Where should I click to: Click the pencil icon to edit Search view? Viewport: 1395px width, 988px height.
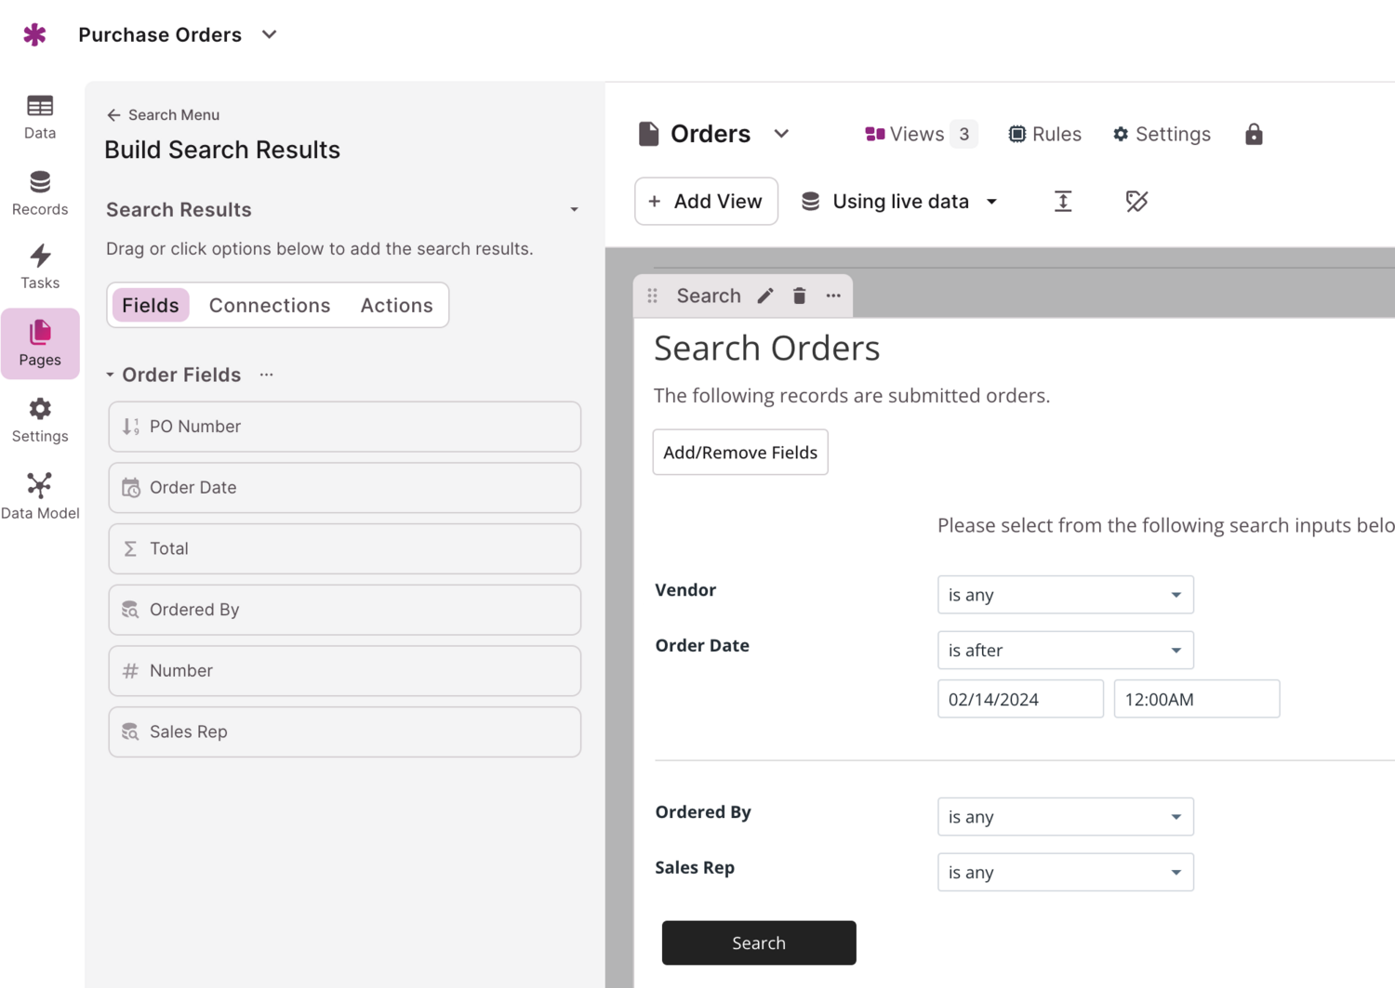coord(765,296)
